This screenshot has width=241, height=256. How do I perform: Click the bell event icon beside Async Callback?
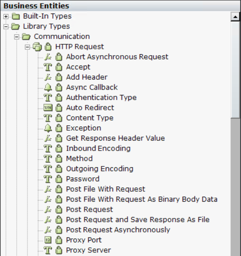point(48,87)
